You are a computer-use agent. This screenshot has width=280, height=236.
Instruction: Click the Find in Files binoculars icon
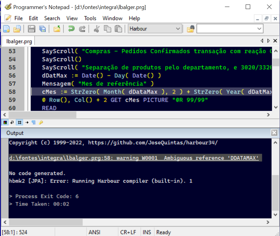(x=191, y=29)
